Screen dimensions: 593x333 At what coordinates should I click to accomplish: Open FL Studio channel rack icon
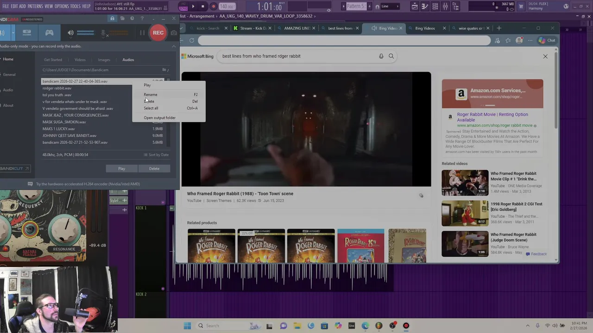[x=435, y=6]
